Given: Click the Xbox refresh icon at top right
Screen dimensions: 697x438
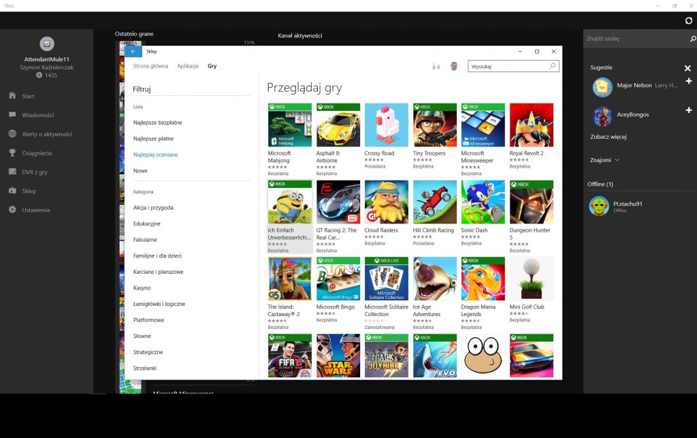Looking at the screenshot, I should coord(689,20).
